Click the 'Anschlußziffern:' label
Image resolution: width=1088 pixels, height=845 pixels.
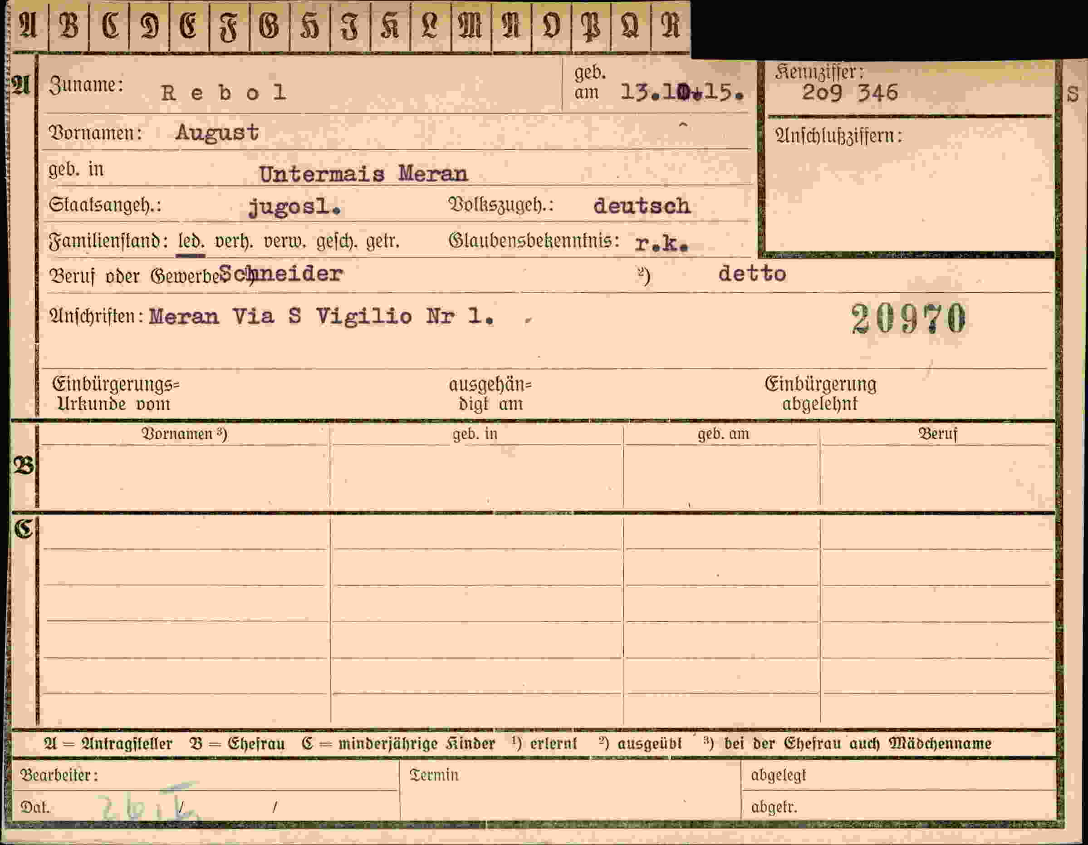coord(838,136)
